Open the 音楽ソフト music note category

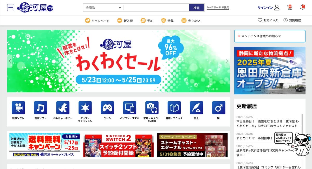[41, 108]
